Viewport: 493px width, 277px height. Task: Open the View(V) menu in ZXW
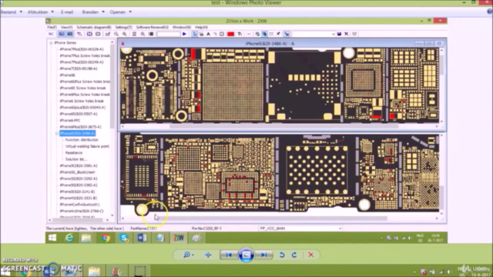[x=67, y=28]
